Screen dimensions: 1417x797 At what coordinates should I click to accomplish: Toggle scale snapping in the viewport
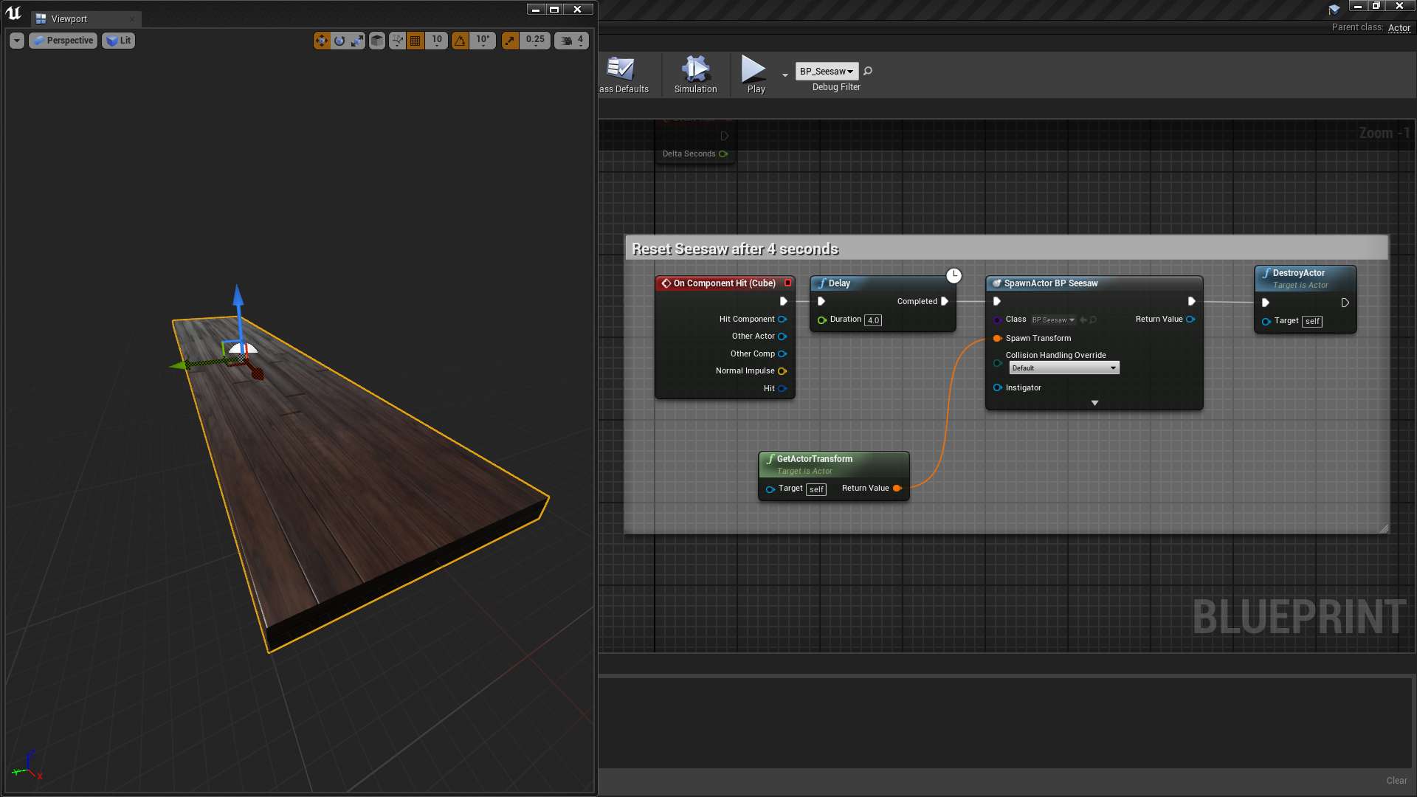point(509,41)
